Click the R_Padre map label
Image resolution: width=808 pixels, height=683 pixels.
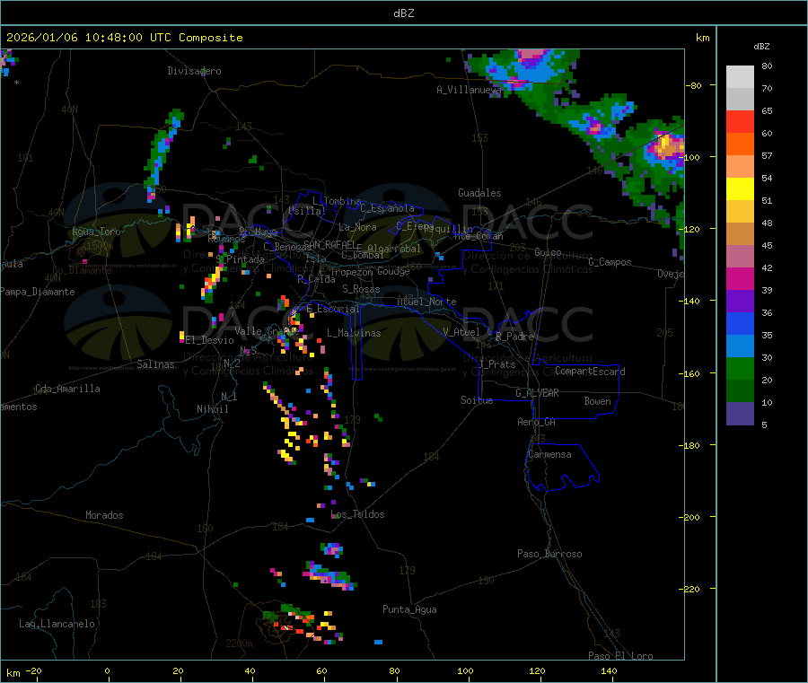pos(514,337)
